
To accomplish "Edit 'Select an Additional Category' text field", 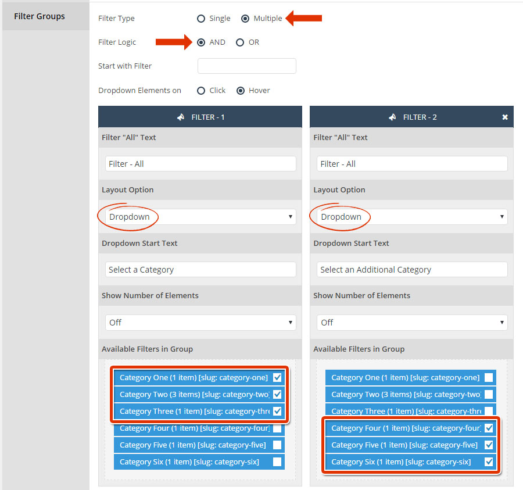I will click(412, 270).
